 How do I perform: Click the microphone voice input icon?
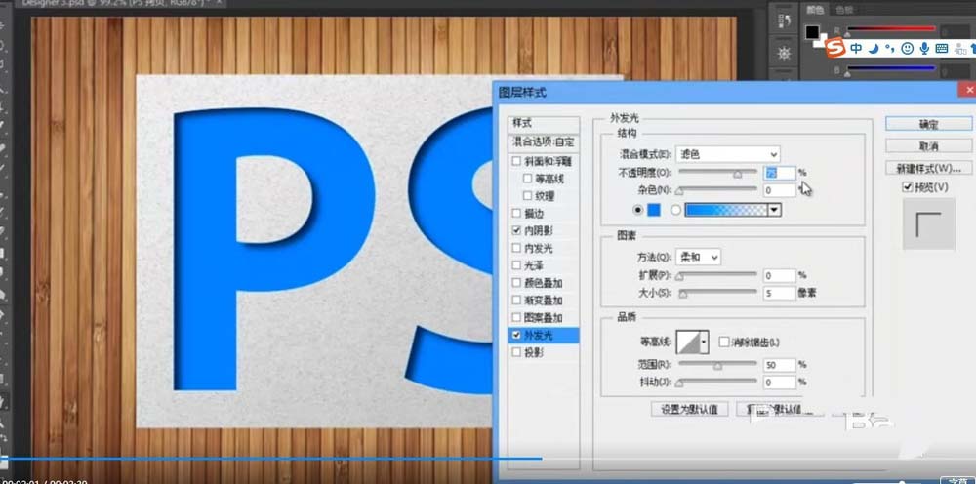[925, 48]
